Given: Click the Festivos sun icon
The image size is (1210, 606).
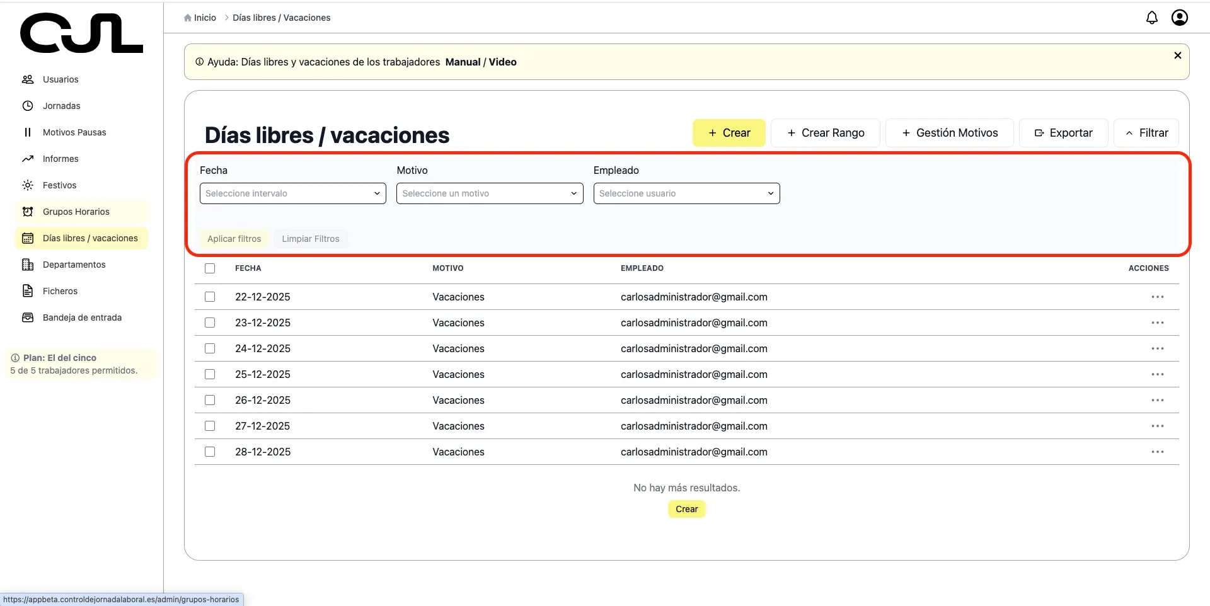Looking at the screenshot, I should pos(28,185).
